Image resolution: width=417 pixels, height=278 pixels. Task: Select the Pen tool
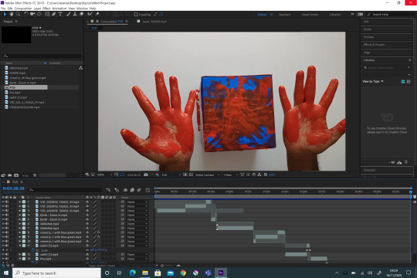tap(54, 14)
